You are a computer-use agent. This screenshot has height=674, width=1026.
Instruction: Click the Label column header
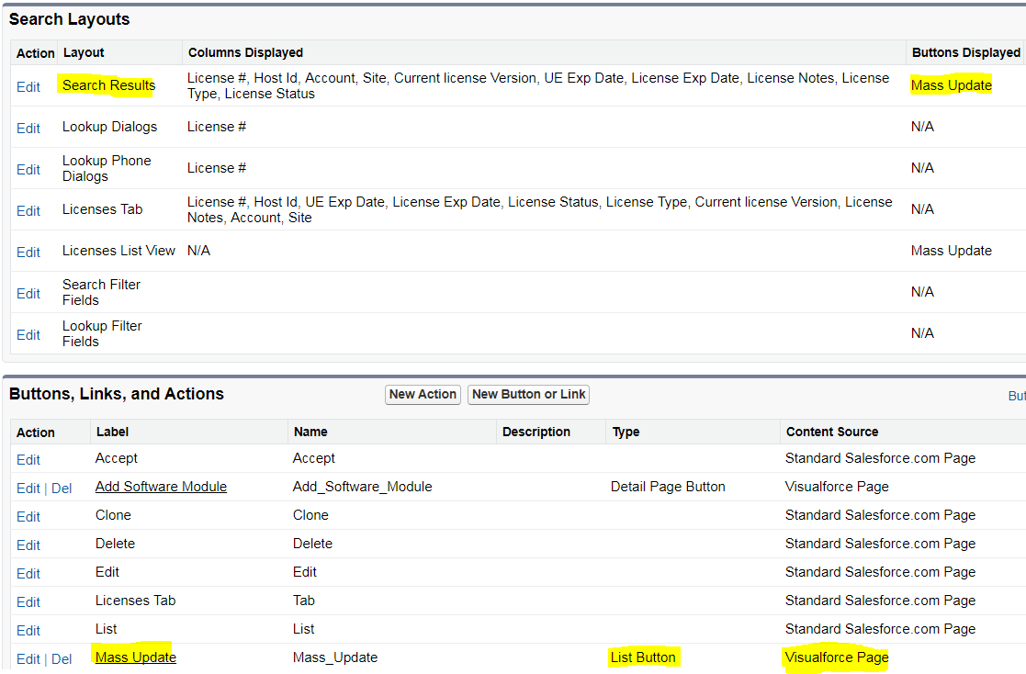pos(112,432)
